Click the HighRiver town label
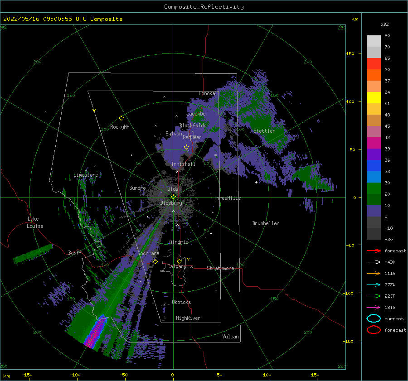The height and width of the screenshot is (381, 408). click(188, 318)
